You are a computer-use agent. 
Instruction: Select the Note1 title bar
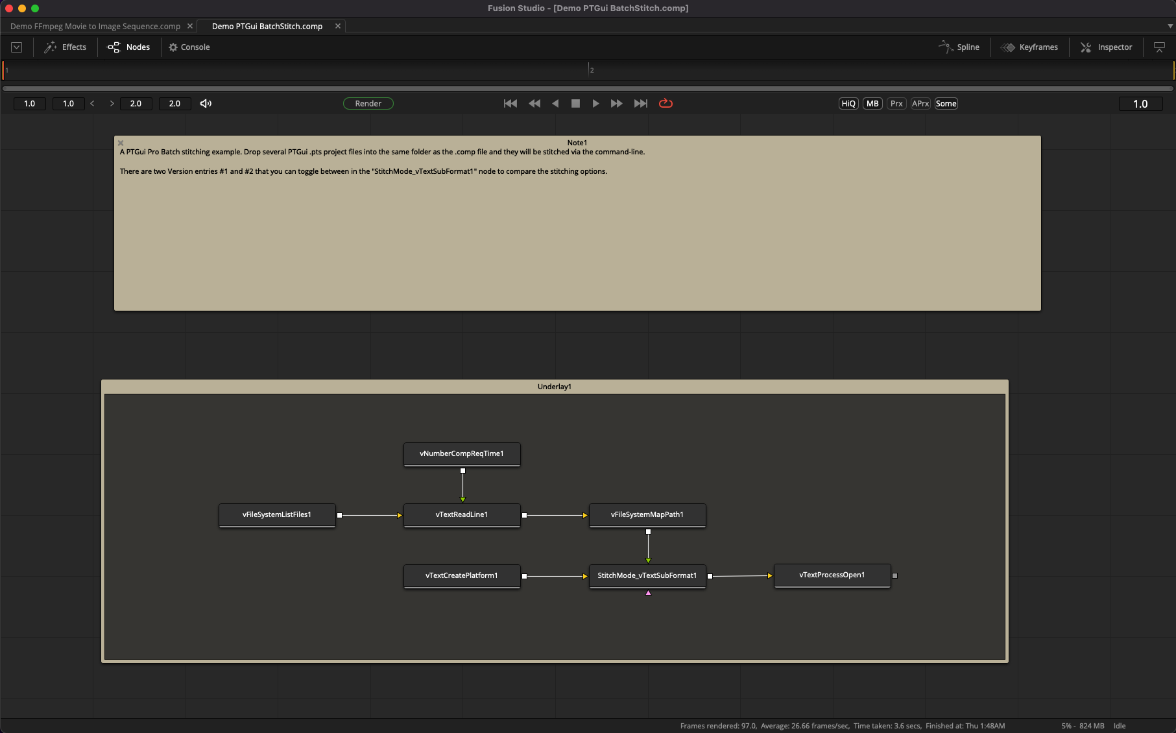tap(577, 143)
